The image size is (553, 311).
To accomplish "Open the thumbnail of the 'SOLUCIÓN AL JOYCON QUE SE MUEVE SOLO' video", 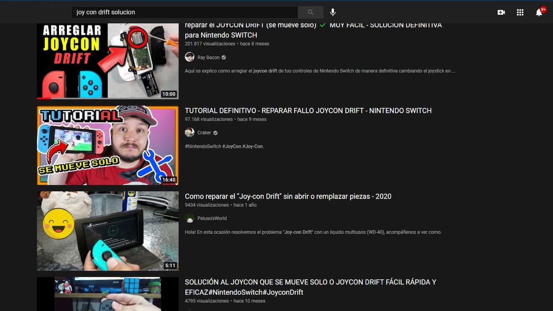I will pos(108,294).
